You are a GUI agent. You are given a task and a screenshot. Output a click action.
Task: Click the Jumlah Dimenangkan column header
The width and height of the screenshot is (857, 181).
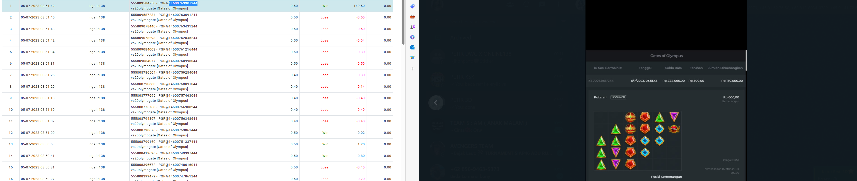[x=725, y=68]
